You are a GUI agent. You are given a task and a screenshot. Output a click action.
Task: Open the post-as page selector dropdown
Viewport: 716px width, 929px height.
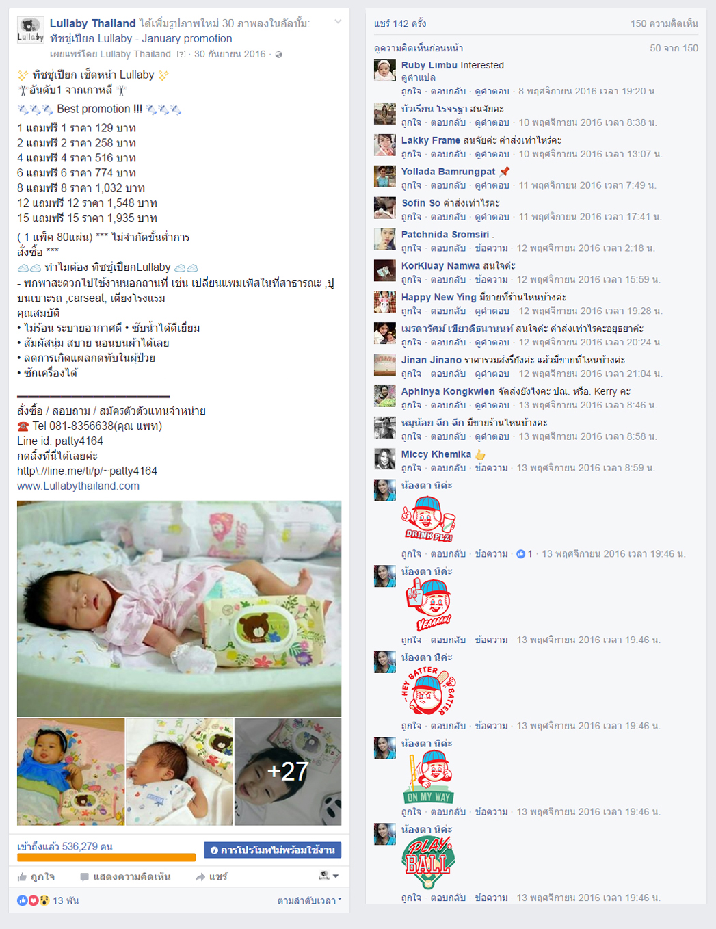[x=329, y=876]
